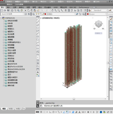Select the Arc draw tool

point(38,34)
